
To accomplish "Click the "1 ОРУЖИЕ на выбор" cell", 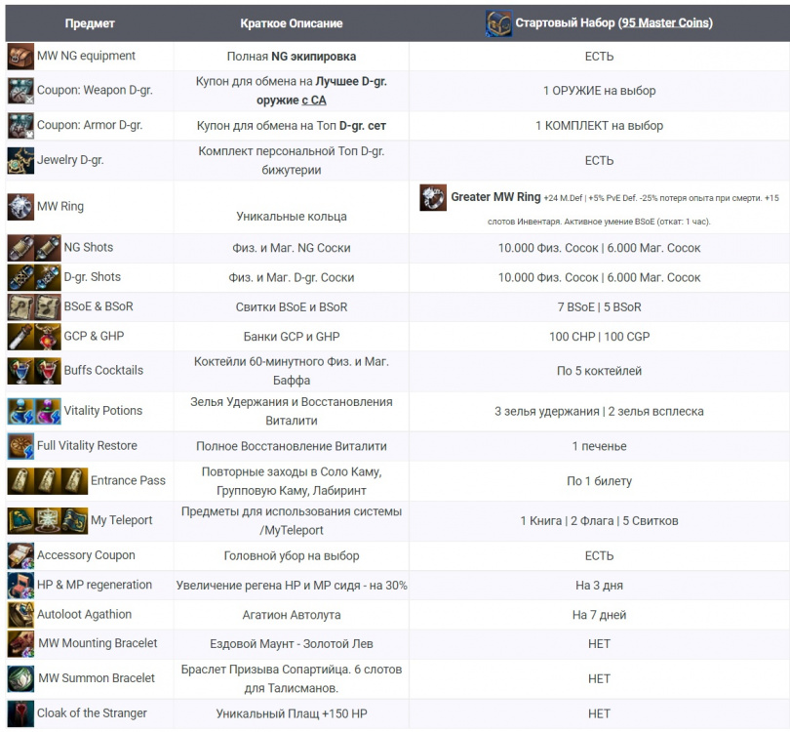I will coord(599,91).
